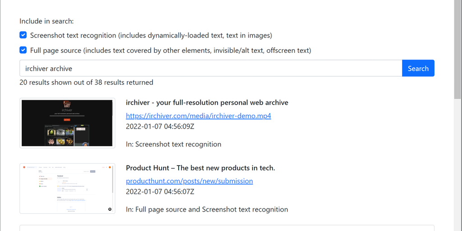Click the 04:56:07Z timestamp of Product Hunt result
The height and width of the screenshot is (231, 462).
point(160,192)
